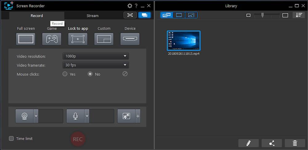
Task: Toggle the webcam overlay button
Action: 25,116
